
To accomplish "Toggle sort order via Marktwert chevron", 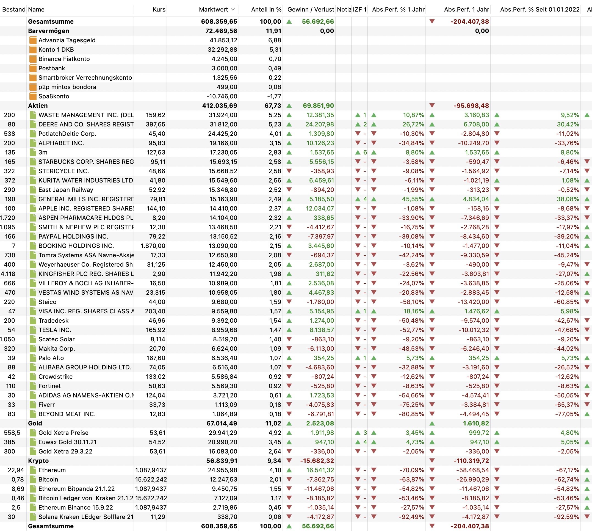I will [233, 9].
